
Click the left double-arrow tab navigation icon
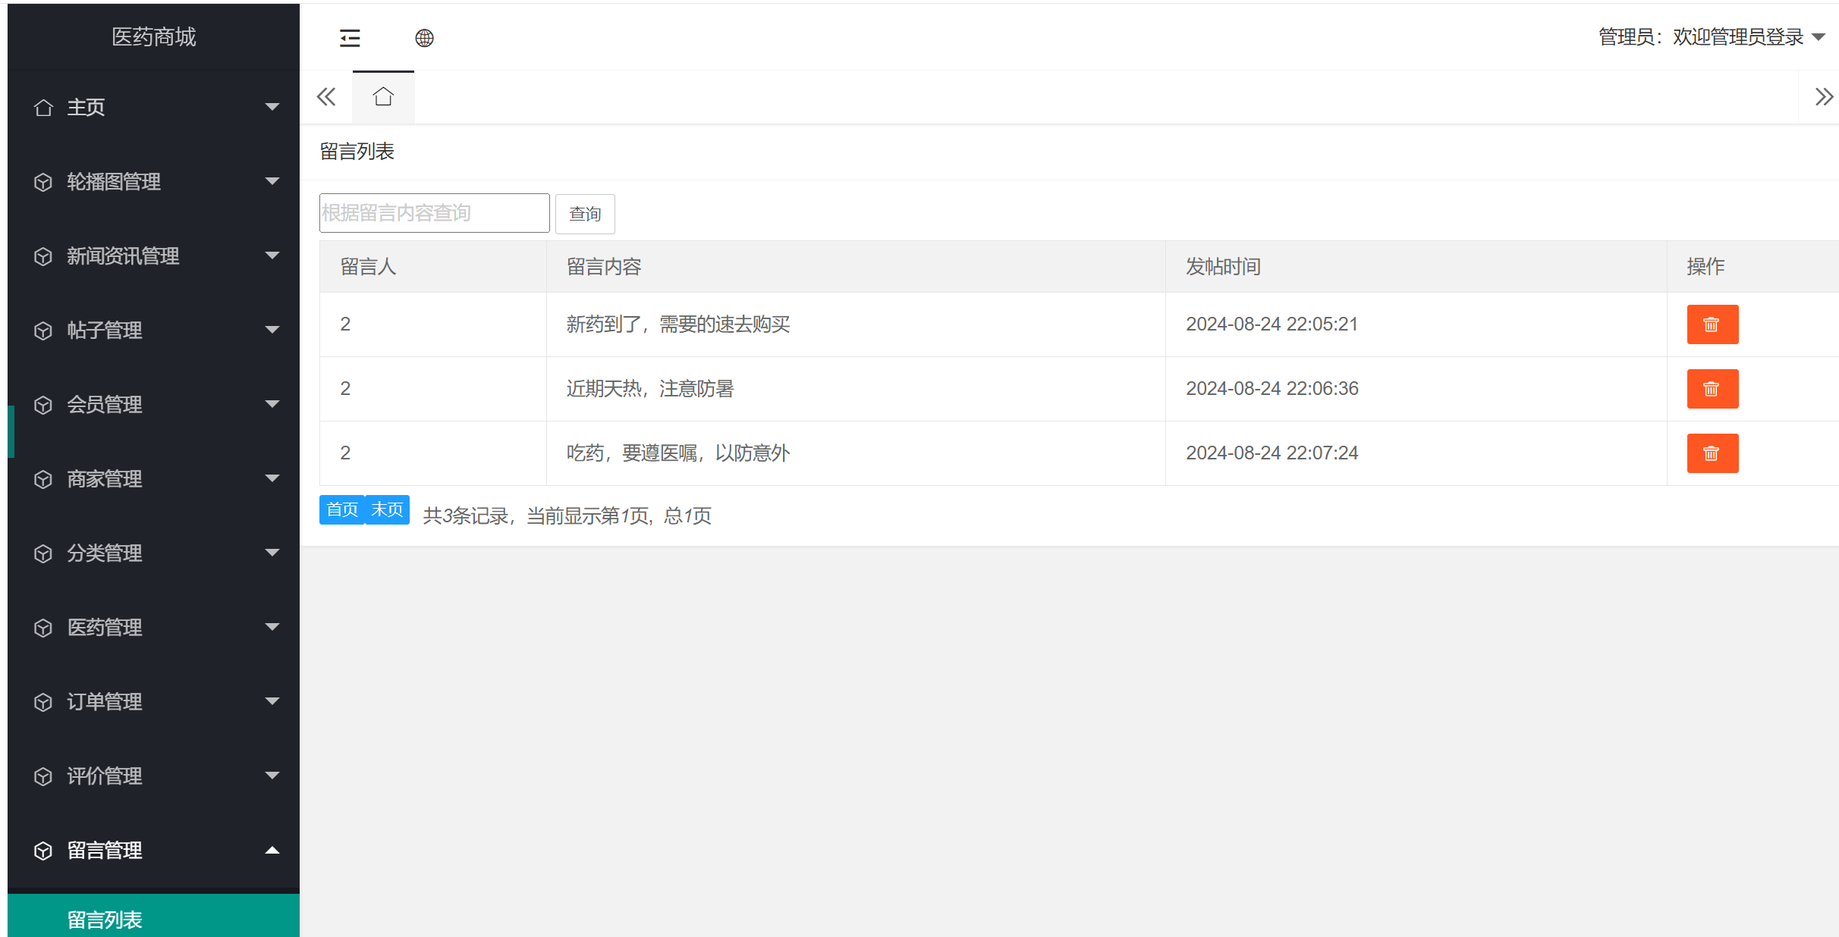326,96
